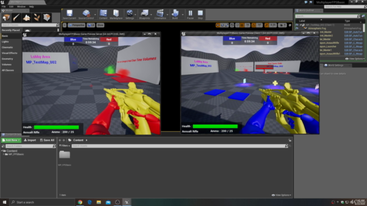The image size is (367, 206).
Task: Open camera speed setting in viewport
Action: (x=282, y=25)
